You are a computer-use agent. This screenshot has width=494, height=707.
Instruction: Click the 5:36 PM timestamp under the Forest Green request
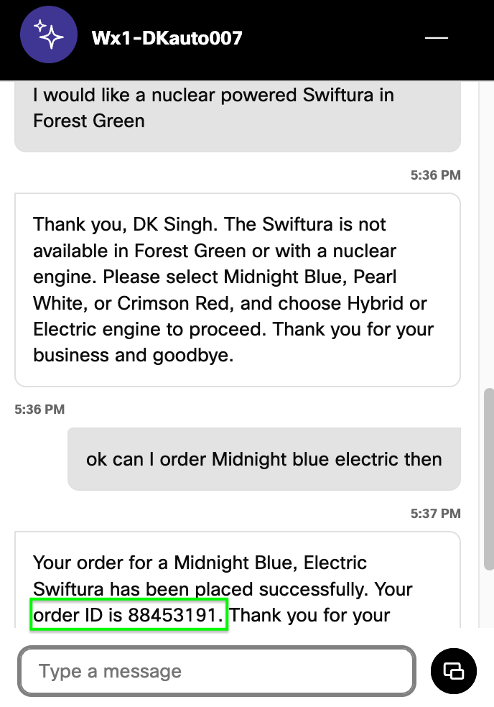click(435, 175)
